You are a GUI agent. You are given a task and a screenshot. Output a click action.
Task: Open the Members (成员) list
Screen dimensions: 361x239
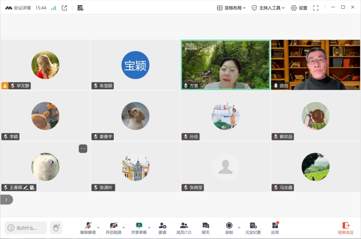click(x=184, y=228)
